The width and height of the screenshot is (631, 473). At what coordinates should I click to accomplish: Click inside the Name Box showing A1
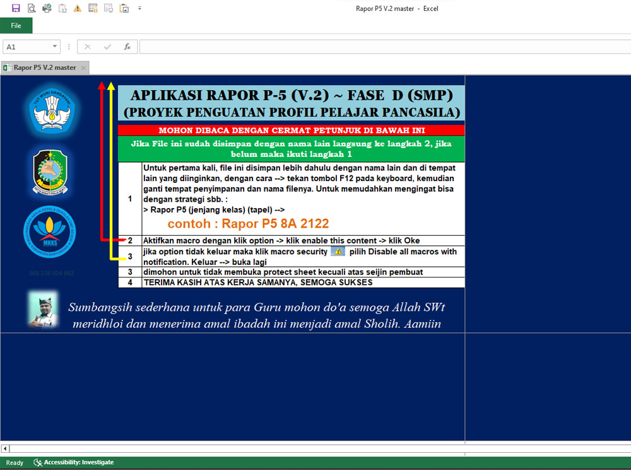[26, 47]
